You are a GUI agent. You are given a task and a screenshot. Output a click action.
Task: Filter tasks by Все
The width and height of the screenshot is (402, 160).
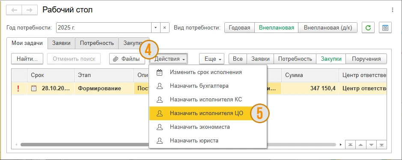(238, 59)
